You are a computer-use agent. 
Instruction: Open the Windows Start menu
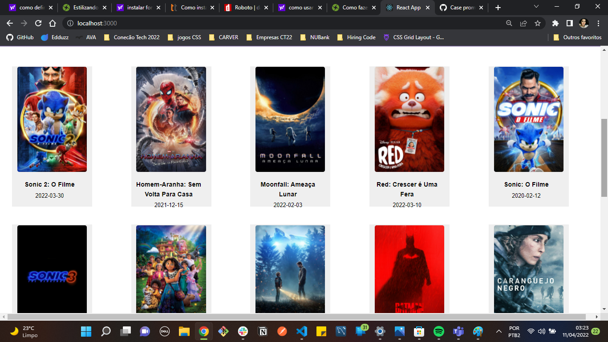pos(86,331)
